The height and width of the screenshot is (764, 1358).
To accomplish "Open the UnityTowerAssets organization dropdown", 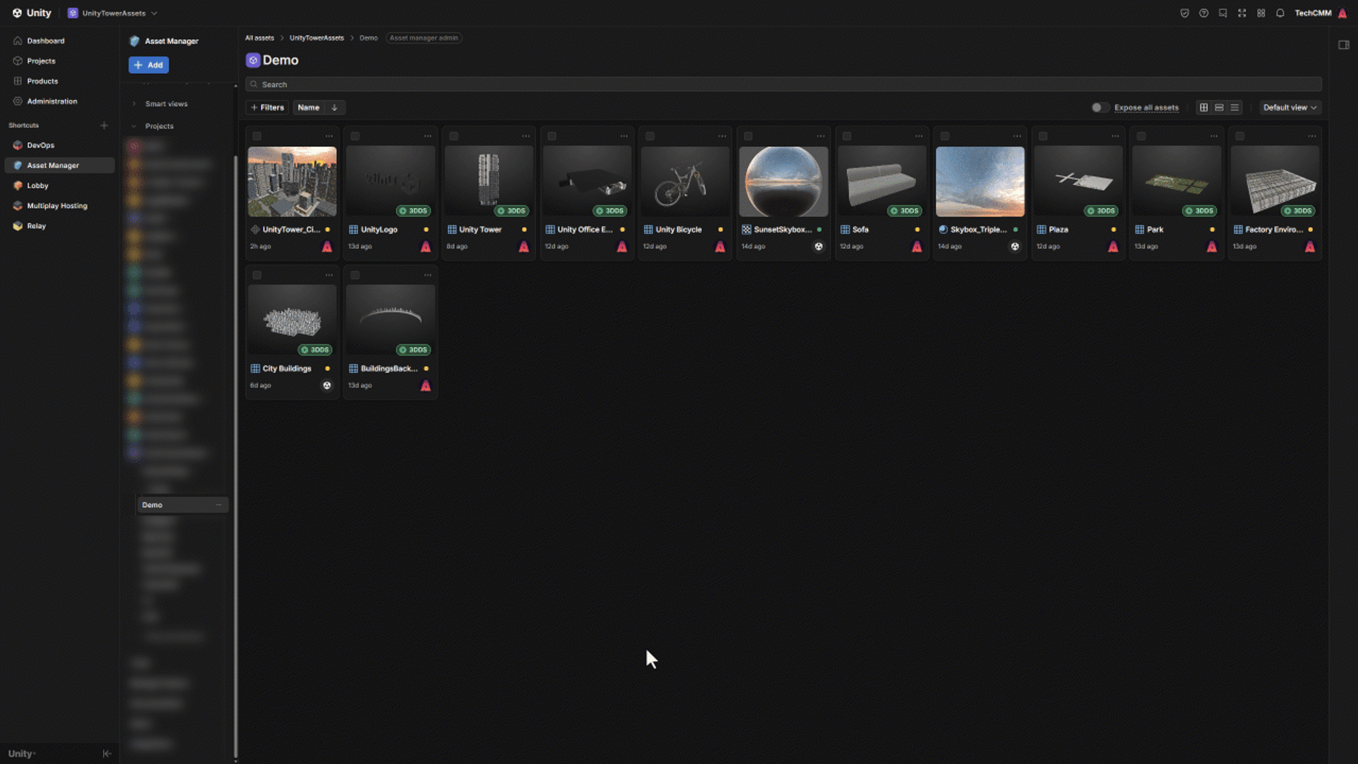I will pos(112,13).
